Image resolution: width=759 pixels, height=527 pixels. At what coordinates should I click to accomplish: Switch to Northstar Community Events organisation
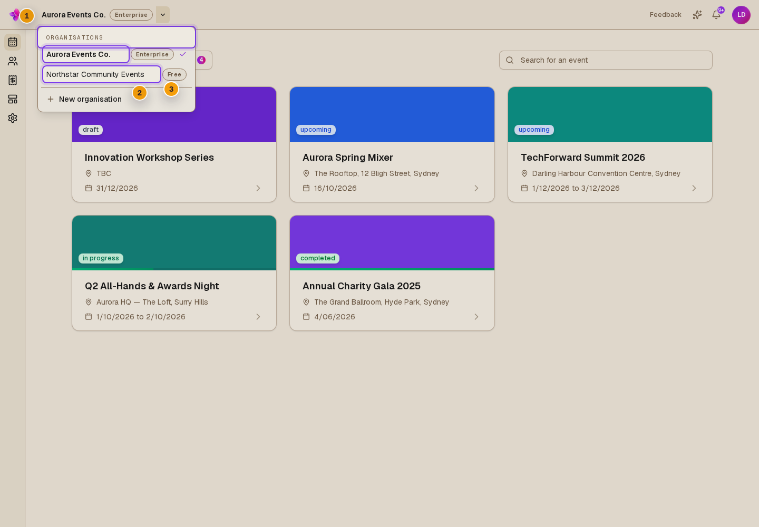click(x=102, y=74)
